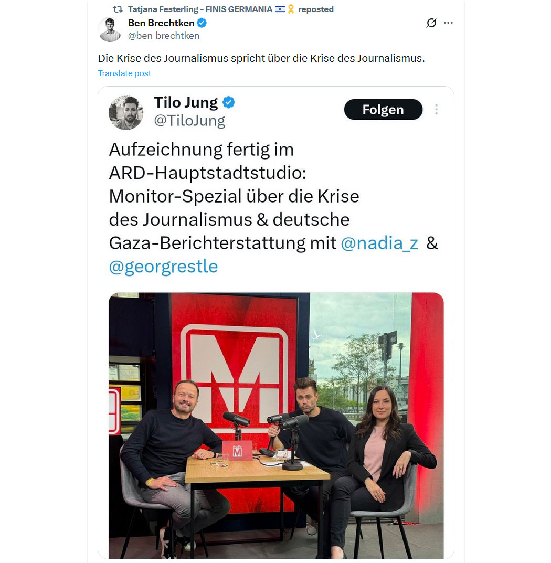Click Tatjana Festerling reposted label
The width and height of the screenshot is (551, 563).
(x=230, y=9)
